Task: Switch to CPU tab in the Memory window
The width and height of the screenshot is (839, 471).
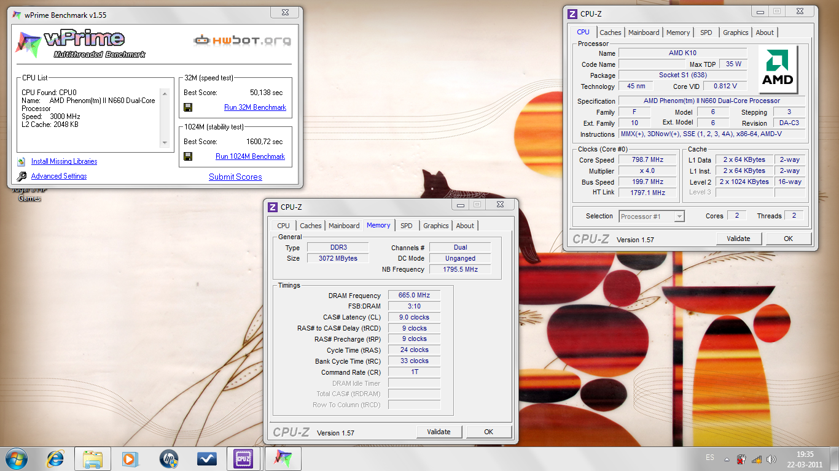Action: click(x=283, y=226)
